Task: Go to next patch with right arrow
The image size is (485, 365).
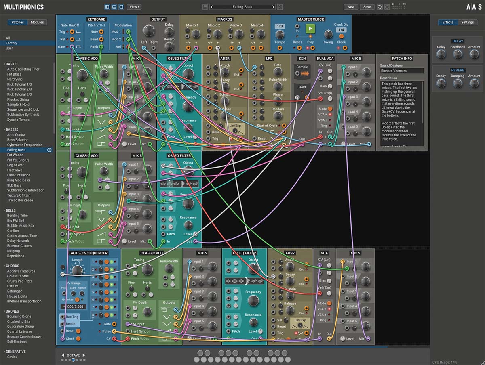Action: point(273,7)
